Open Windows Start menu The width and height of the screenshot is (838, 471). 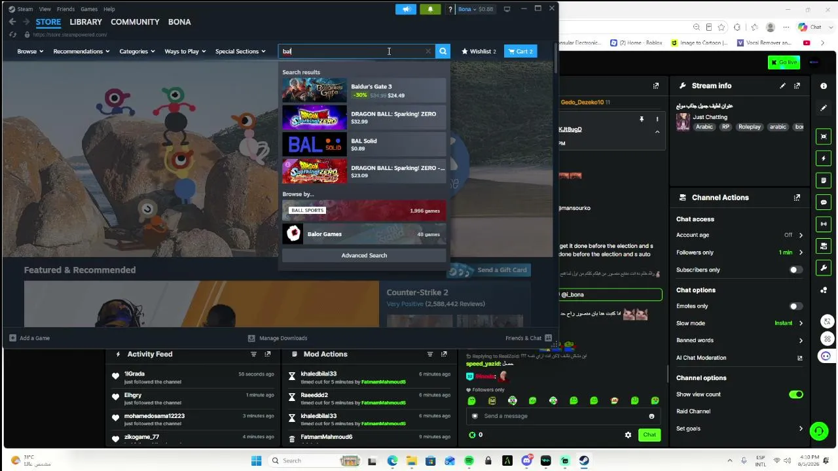tap(256, 461)
